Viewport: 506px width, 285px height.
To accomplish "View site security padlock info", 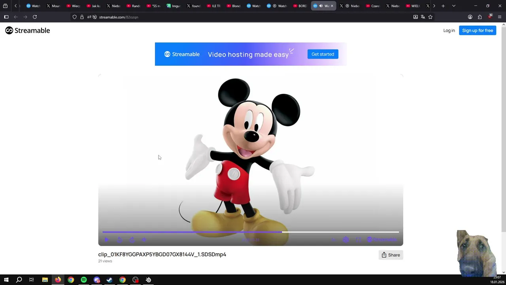I will 82,17.
